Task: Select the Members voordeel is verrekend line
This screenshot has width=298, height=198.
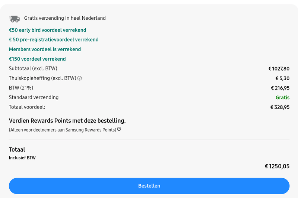Action: (x=45, y=49)
